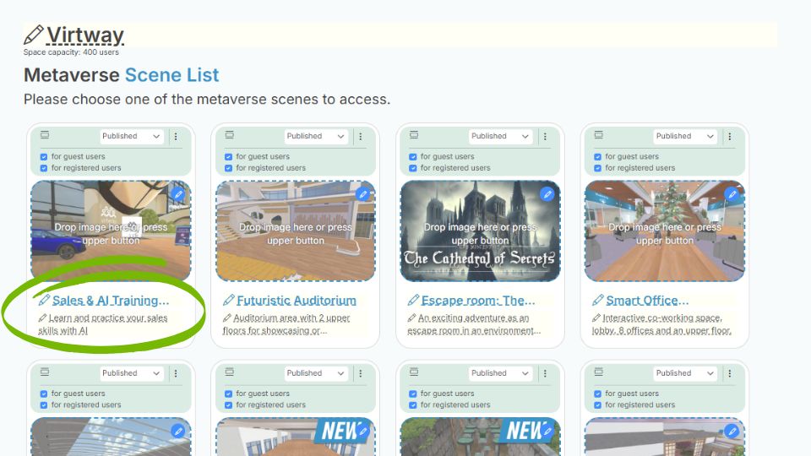This screenshot has height=456, width=811.
Task: Click the drag handle on the Futuristic Auditorium card
Action: [230, 135]
